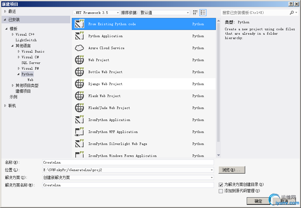Image resolution: width=301 pixels, height=208 pixels.
Task: Switch to the small icons grid view
Action: 195,13
